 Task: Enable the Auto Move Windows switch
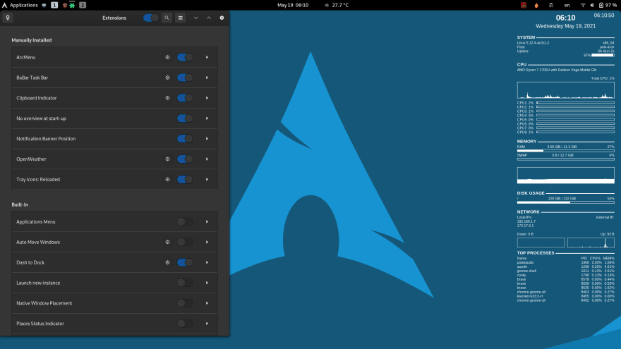click(185, 242)
